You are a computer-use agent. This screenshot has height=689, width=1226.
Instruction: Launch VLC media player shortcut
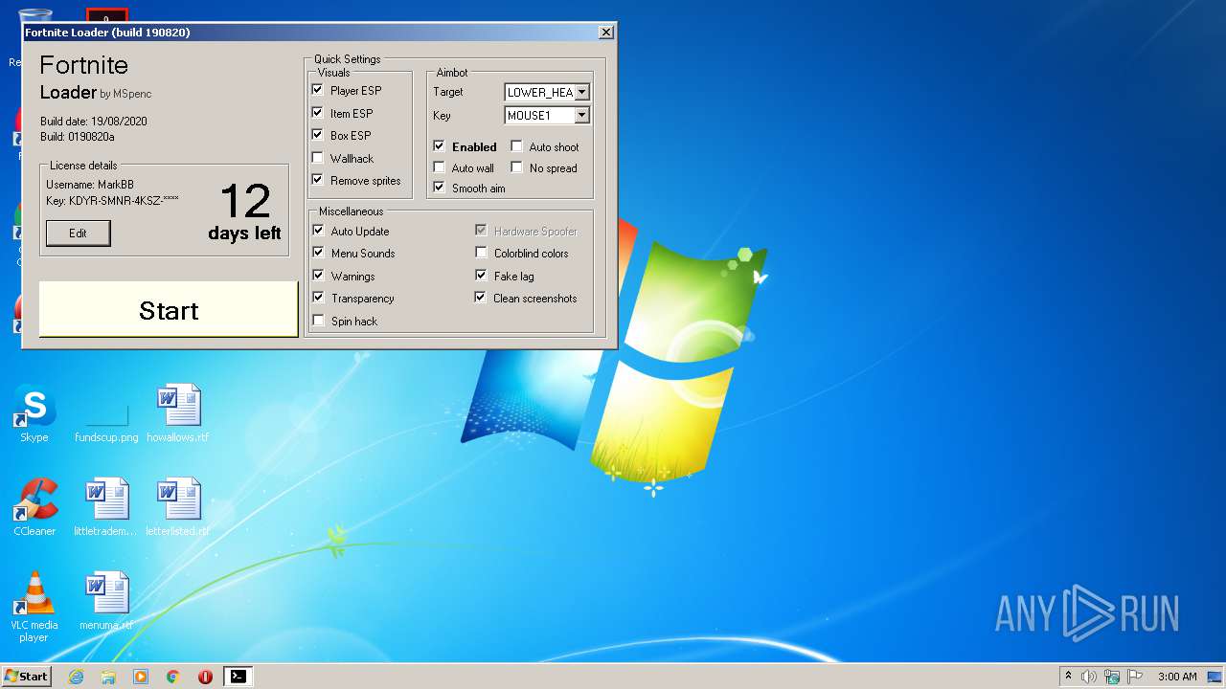[34, 607]
